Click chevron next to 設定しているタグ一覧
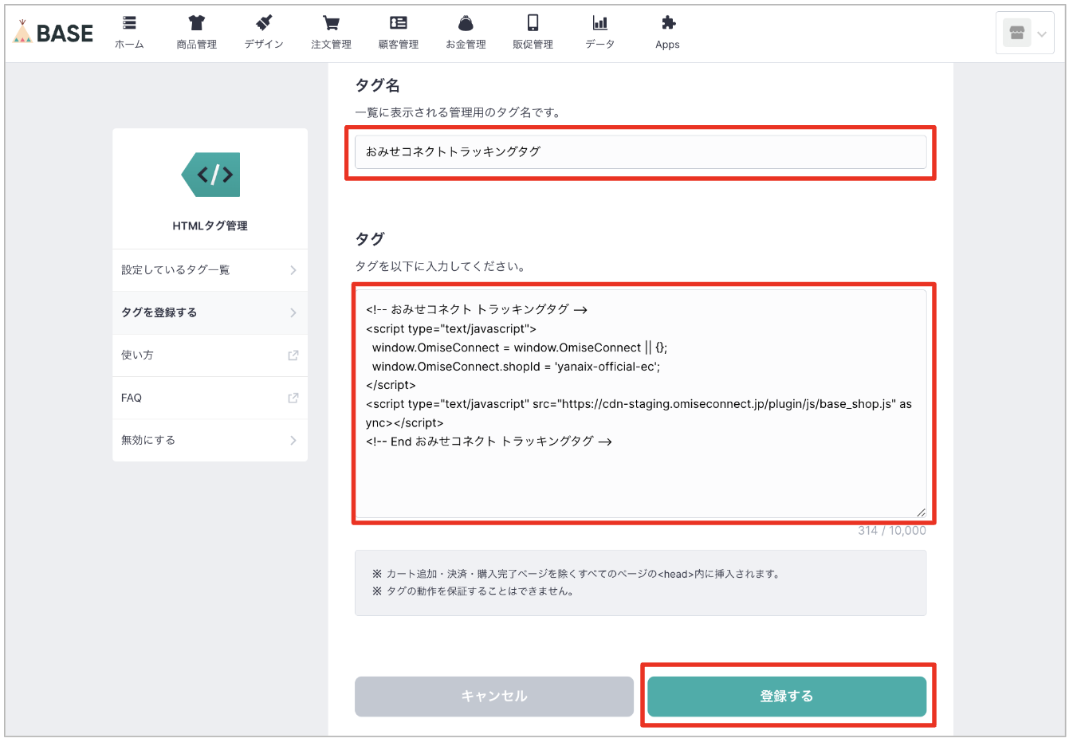The width and height of the screenshot is (1073, 746). 293,270
